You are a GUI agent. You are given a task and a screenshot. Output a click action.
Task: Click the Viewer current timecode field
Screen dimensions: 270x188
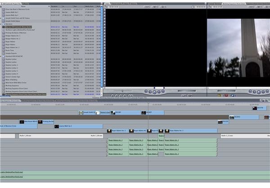coord(201,7)
